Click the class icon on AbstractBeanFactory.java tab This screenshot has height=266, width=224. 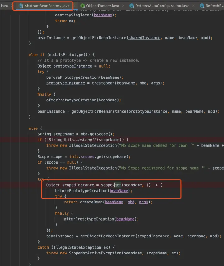[x=21, y=6]
